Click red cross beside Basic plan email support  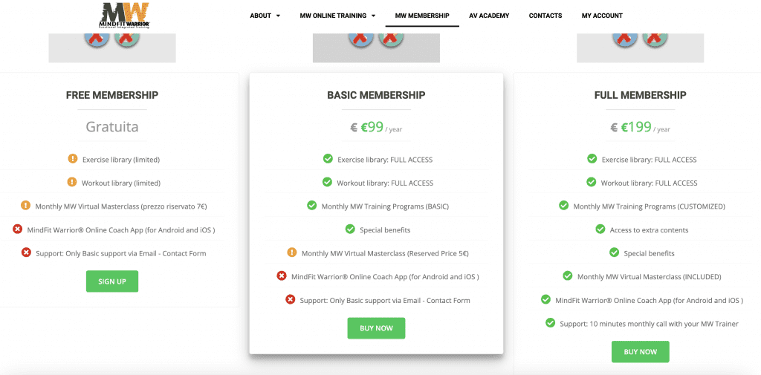point(291,299)
